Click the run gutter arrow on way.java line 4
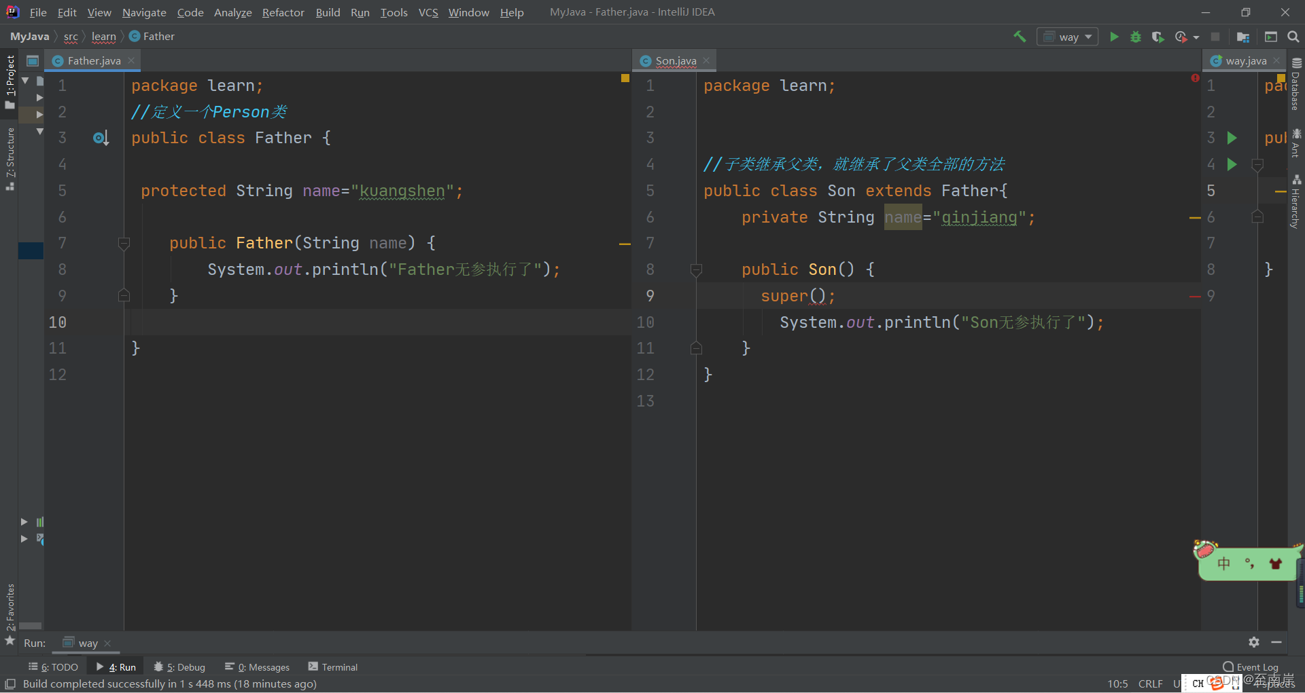Image resolution: width=1305 pixels, height=693 pixels. [1232, 164]
